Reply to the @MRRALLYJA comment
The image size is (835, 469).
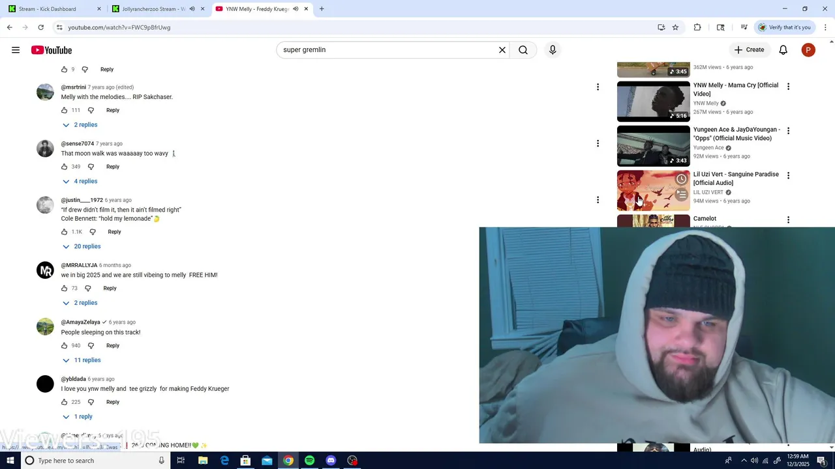[110, 288]
